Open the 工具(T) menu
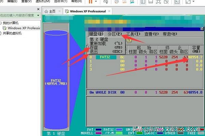The height and width of the screenshot is (136, 205). (133, 34)
